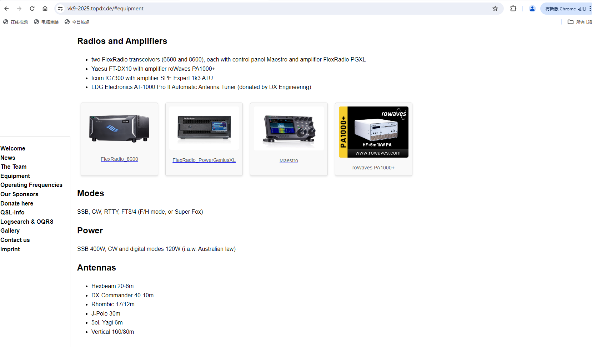Viewport: 592px width, 347px height.
Task: Open QSL-Info sidebar item
Action: [12, 212]
